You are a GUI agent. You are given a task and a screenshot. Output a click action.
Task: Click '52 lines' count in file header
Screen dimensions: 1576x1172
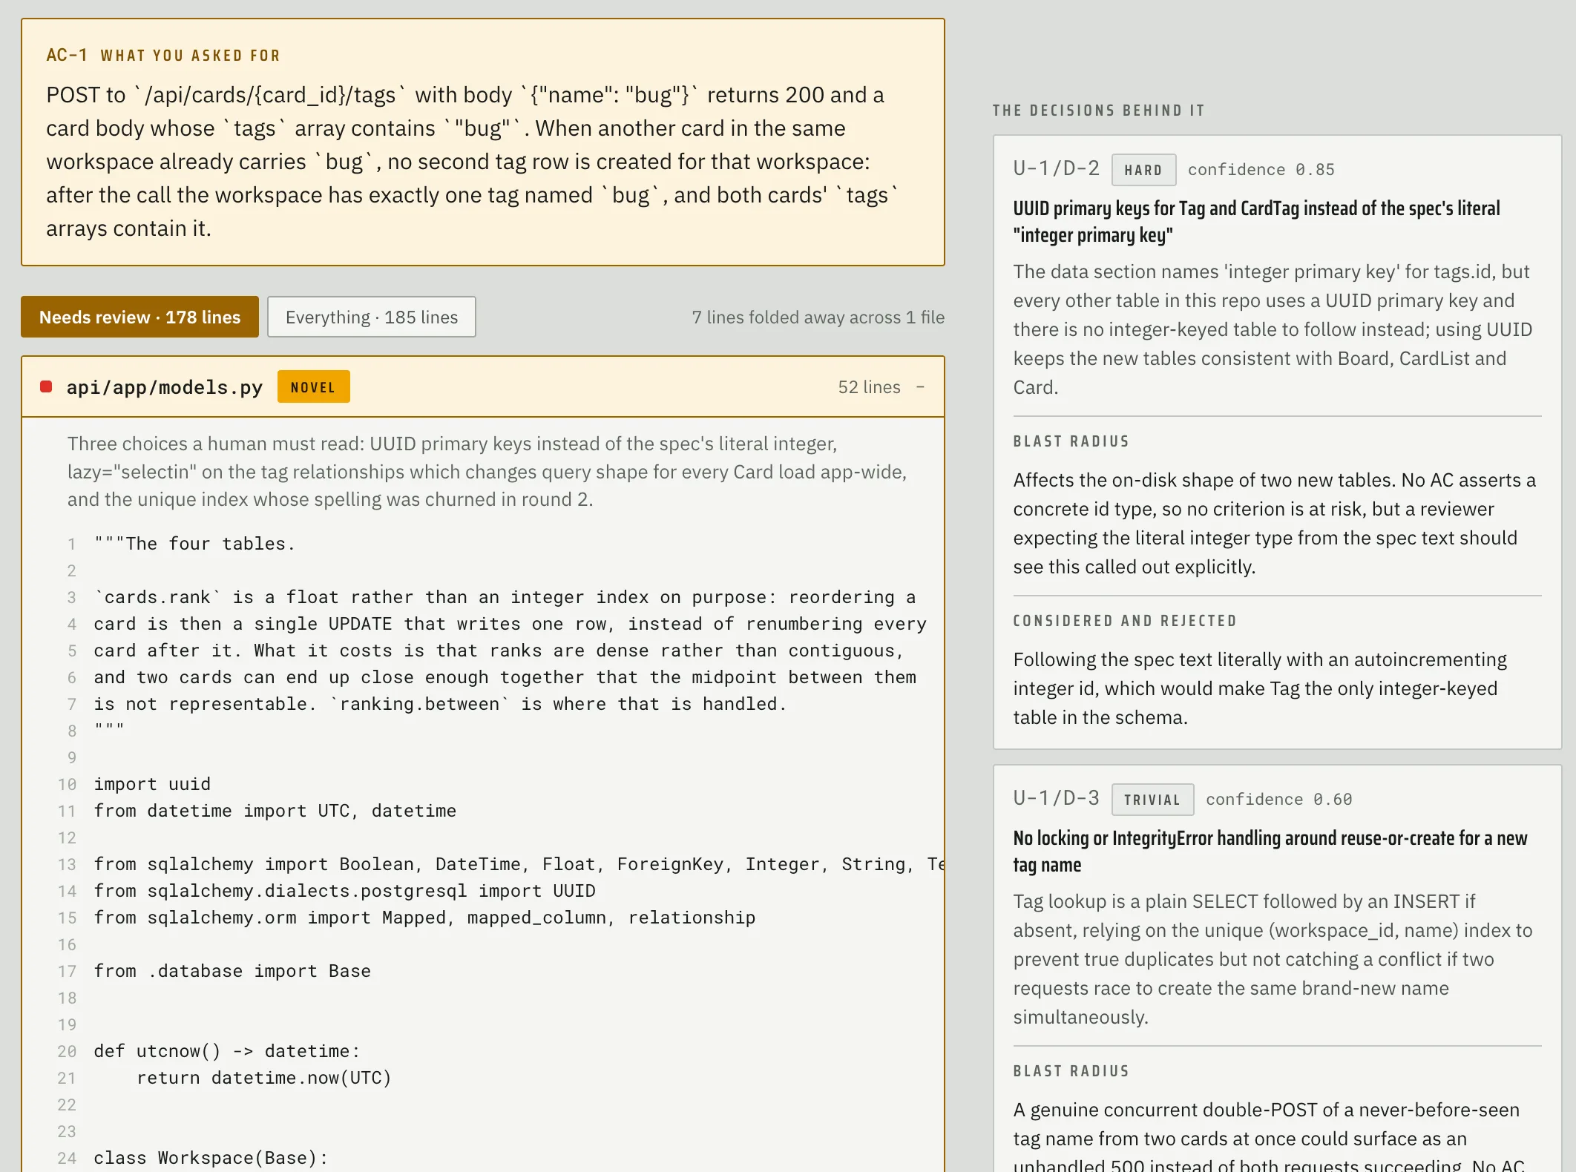869,387
